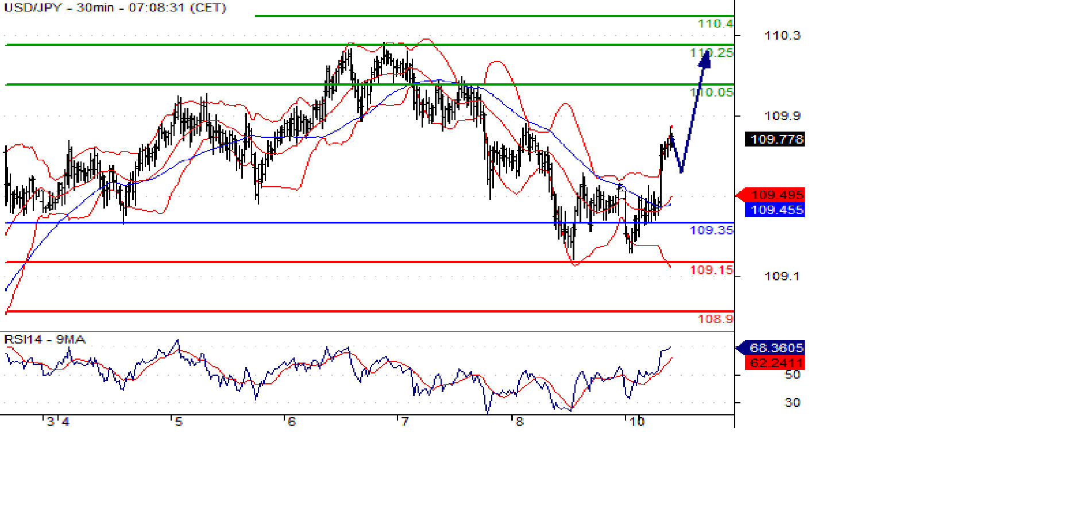Click the RSI moving average tag 62.2411
Screen dimensions: 1077x524
point(775,363)
